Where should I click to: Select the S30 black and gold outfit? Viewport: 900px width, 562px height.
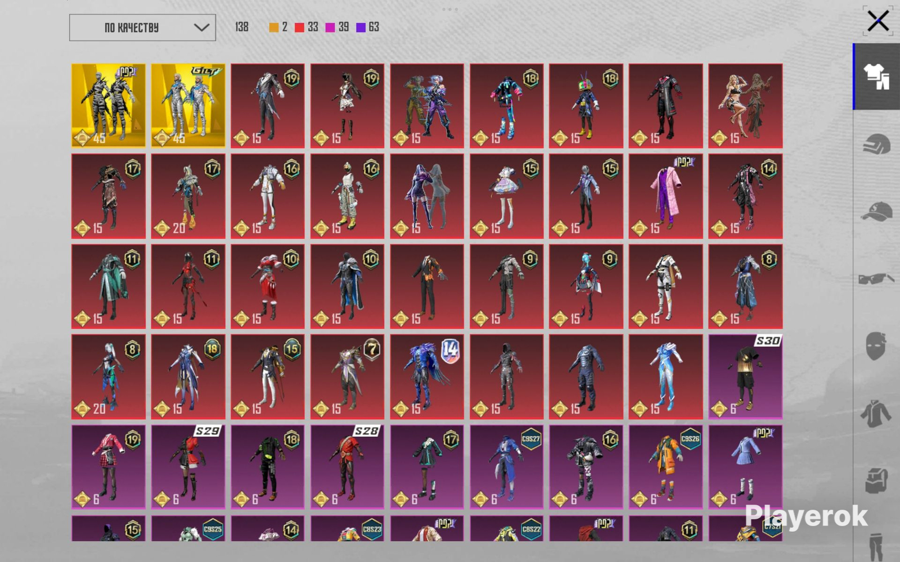click(x=745, y=377)
